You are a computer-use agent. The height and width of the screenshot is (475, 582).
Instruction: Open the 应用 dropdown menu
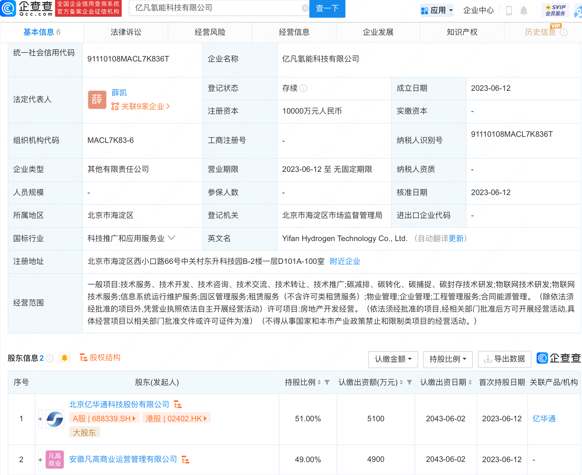click(437, 10)
